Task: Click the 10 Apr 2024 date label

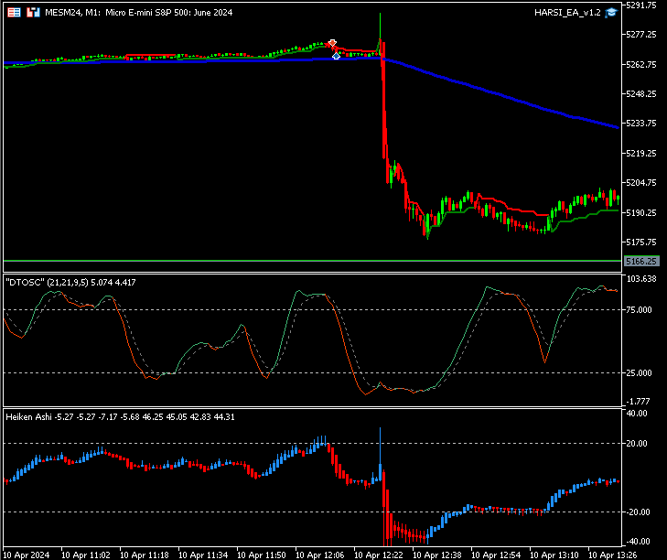Action: pyautogui.click(x=27, y=555)
